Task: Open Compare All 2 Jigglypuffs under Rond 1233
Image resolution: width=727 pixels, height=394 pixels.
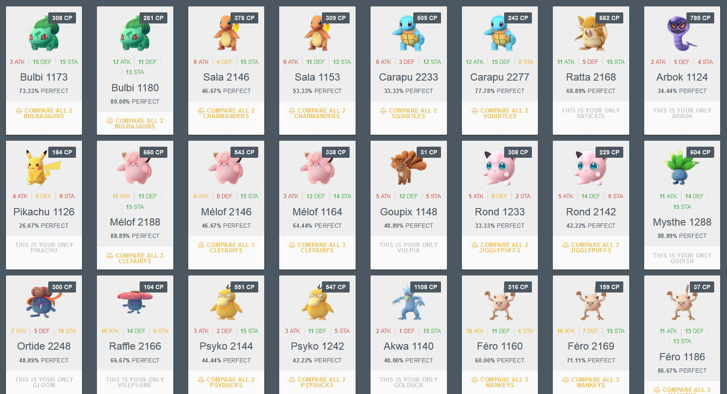Action: [x=500, y=247]
